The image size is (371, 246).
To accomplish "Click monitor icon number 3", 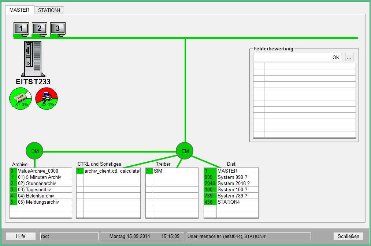I will 57,28.
